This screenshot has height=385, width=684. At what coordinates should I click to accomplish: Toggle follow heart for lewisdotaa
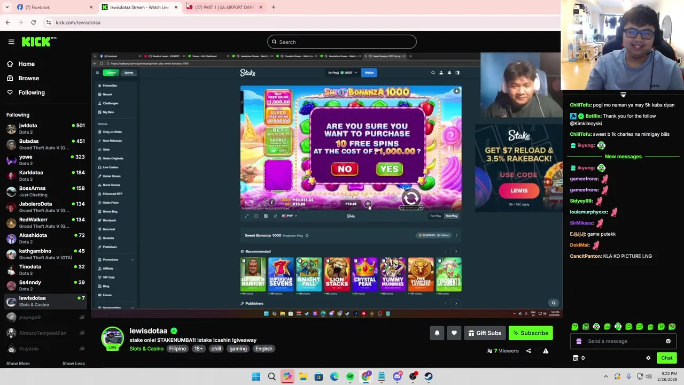tap(454, 333)
